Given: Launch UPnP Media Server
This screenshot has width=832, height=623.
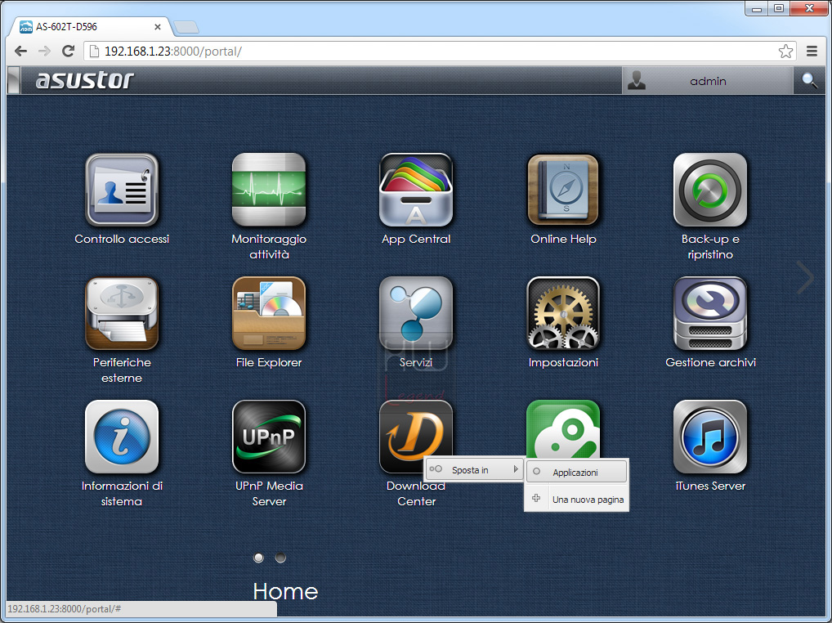Looking at the screenshot, I should tap(269, 437).
